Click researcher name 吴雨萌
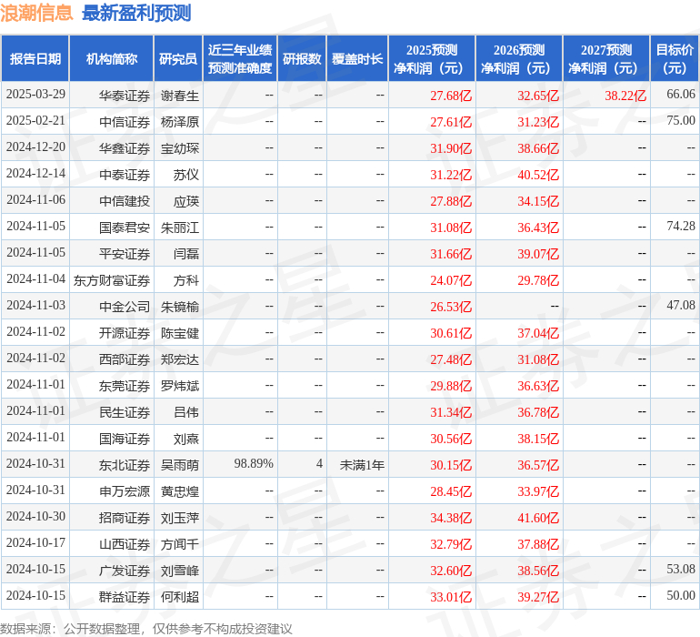This screenshot has width=700, height=637. pyautogui.click(x=180, y=465)
